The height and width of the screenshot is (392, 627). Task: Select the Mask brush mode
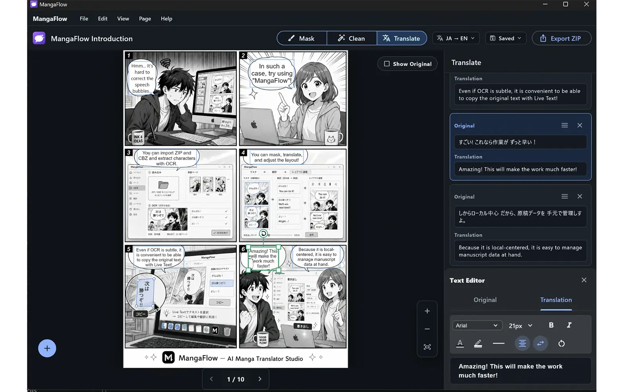coord(302,38)
